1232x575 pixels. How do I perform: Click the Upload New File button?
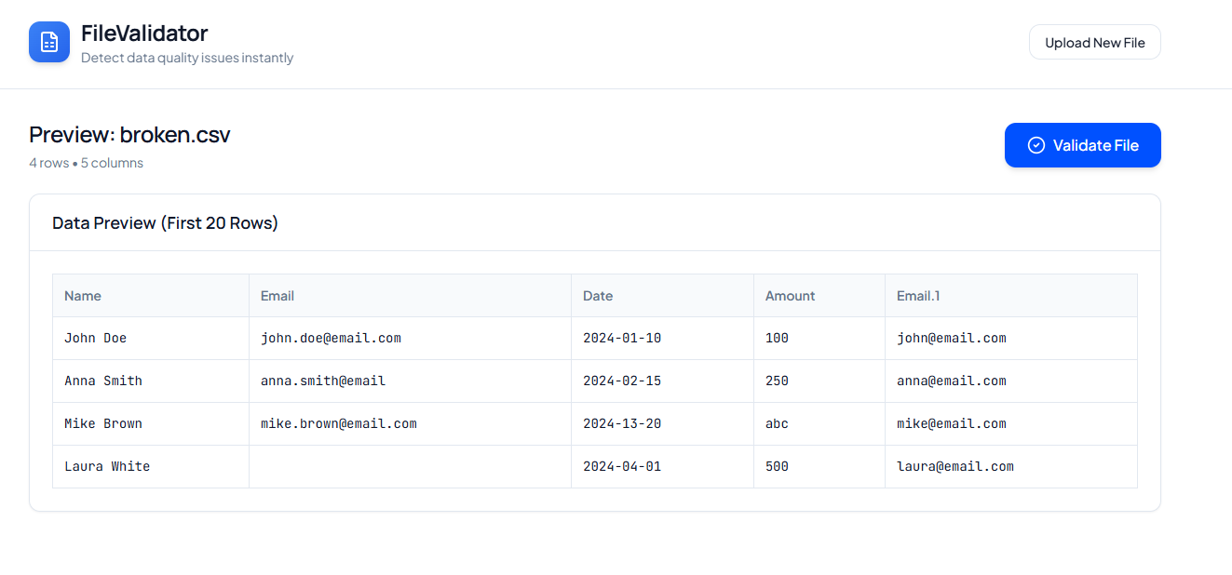coord(1094,42)
